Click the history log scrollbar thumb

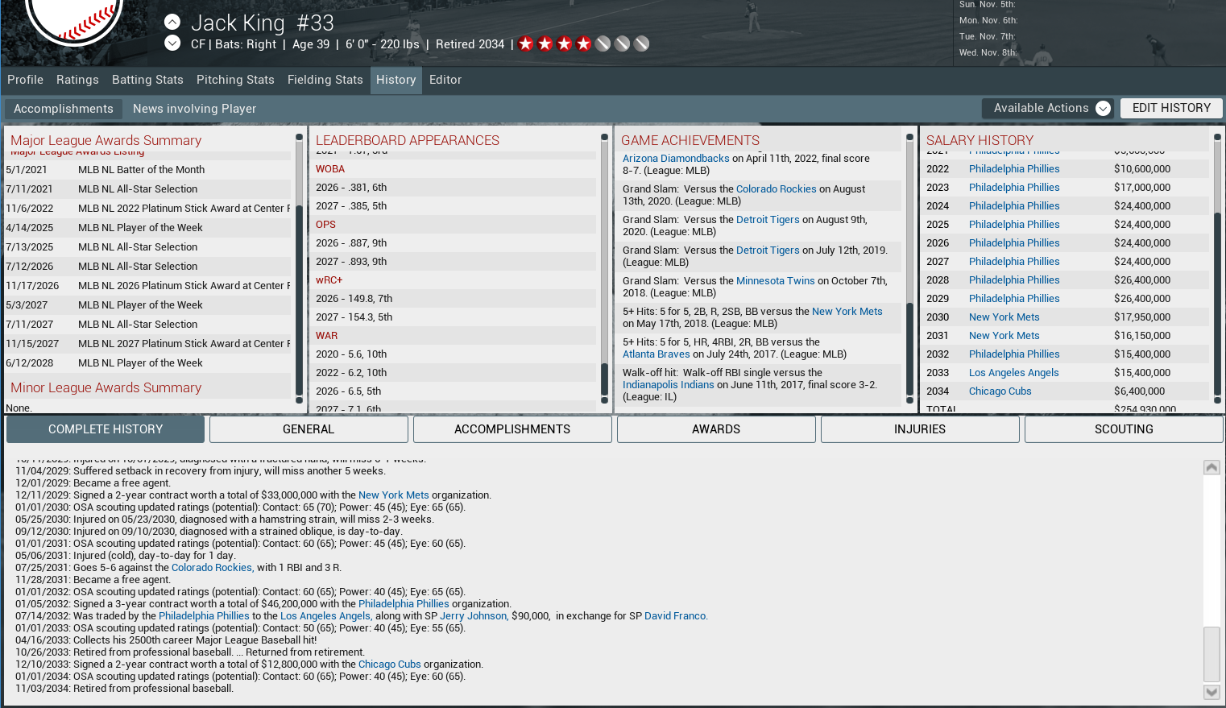click(x=1212, y=654)
